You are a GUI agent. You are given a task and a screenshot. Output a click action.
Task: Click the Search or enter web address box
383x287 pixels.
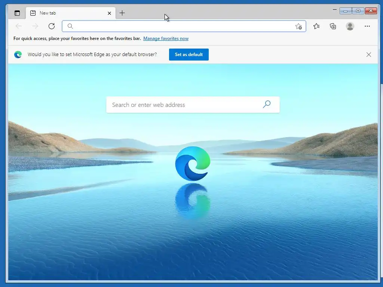[193, 105]
